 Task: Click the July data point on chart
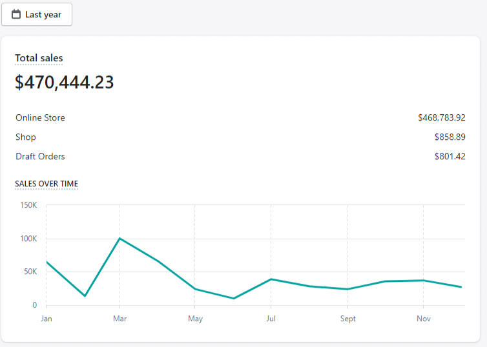tap(271, 279)
